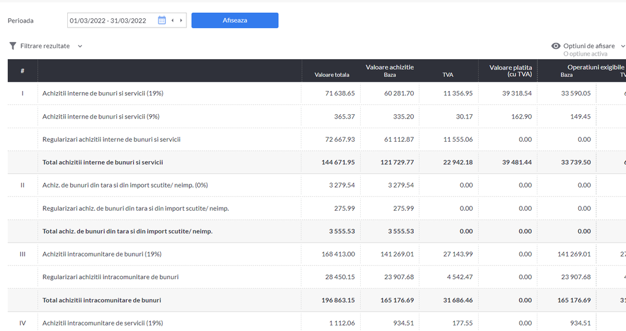Screen dimensions: 626x331
Task: Select Regularizari achiz. de bunuri din tara row
Action: [317, 208]
